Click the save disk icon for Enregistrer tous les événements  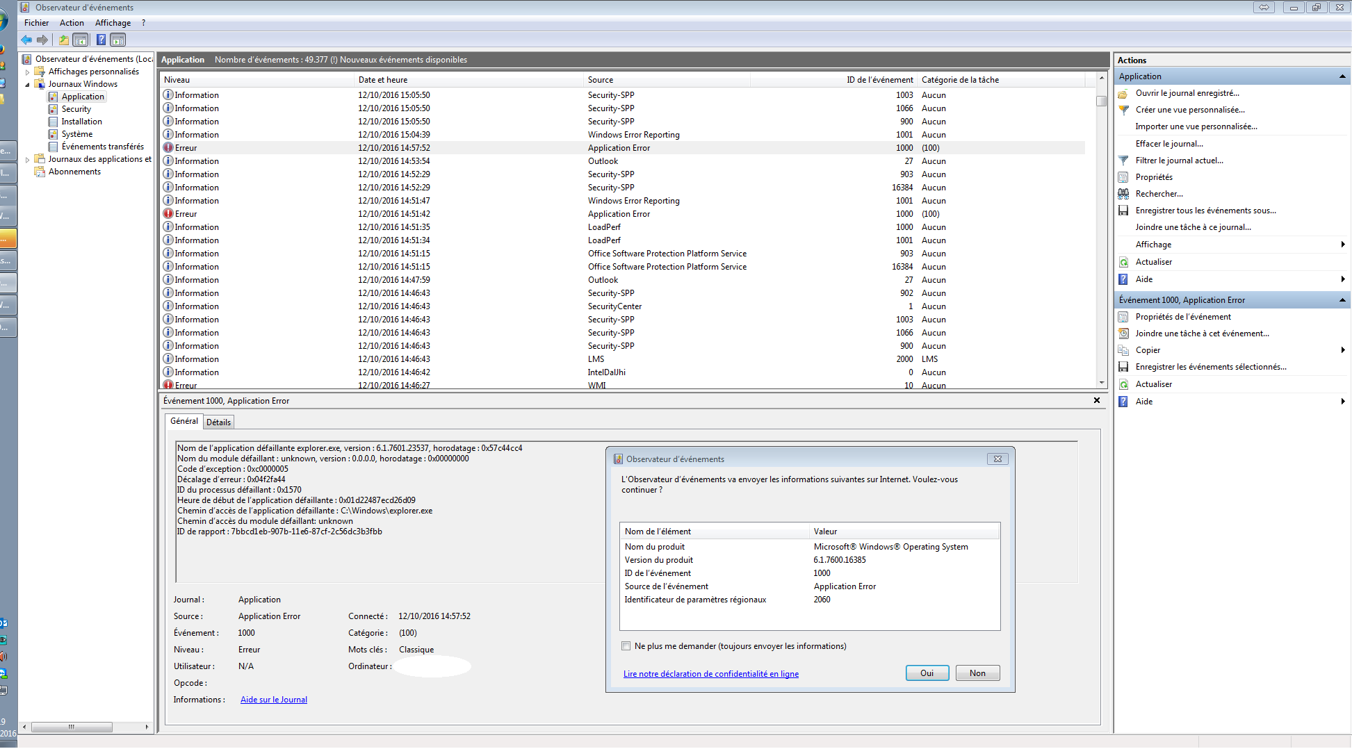click(1123, 210)
